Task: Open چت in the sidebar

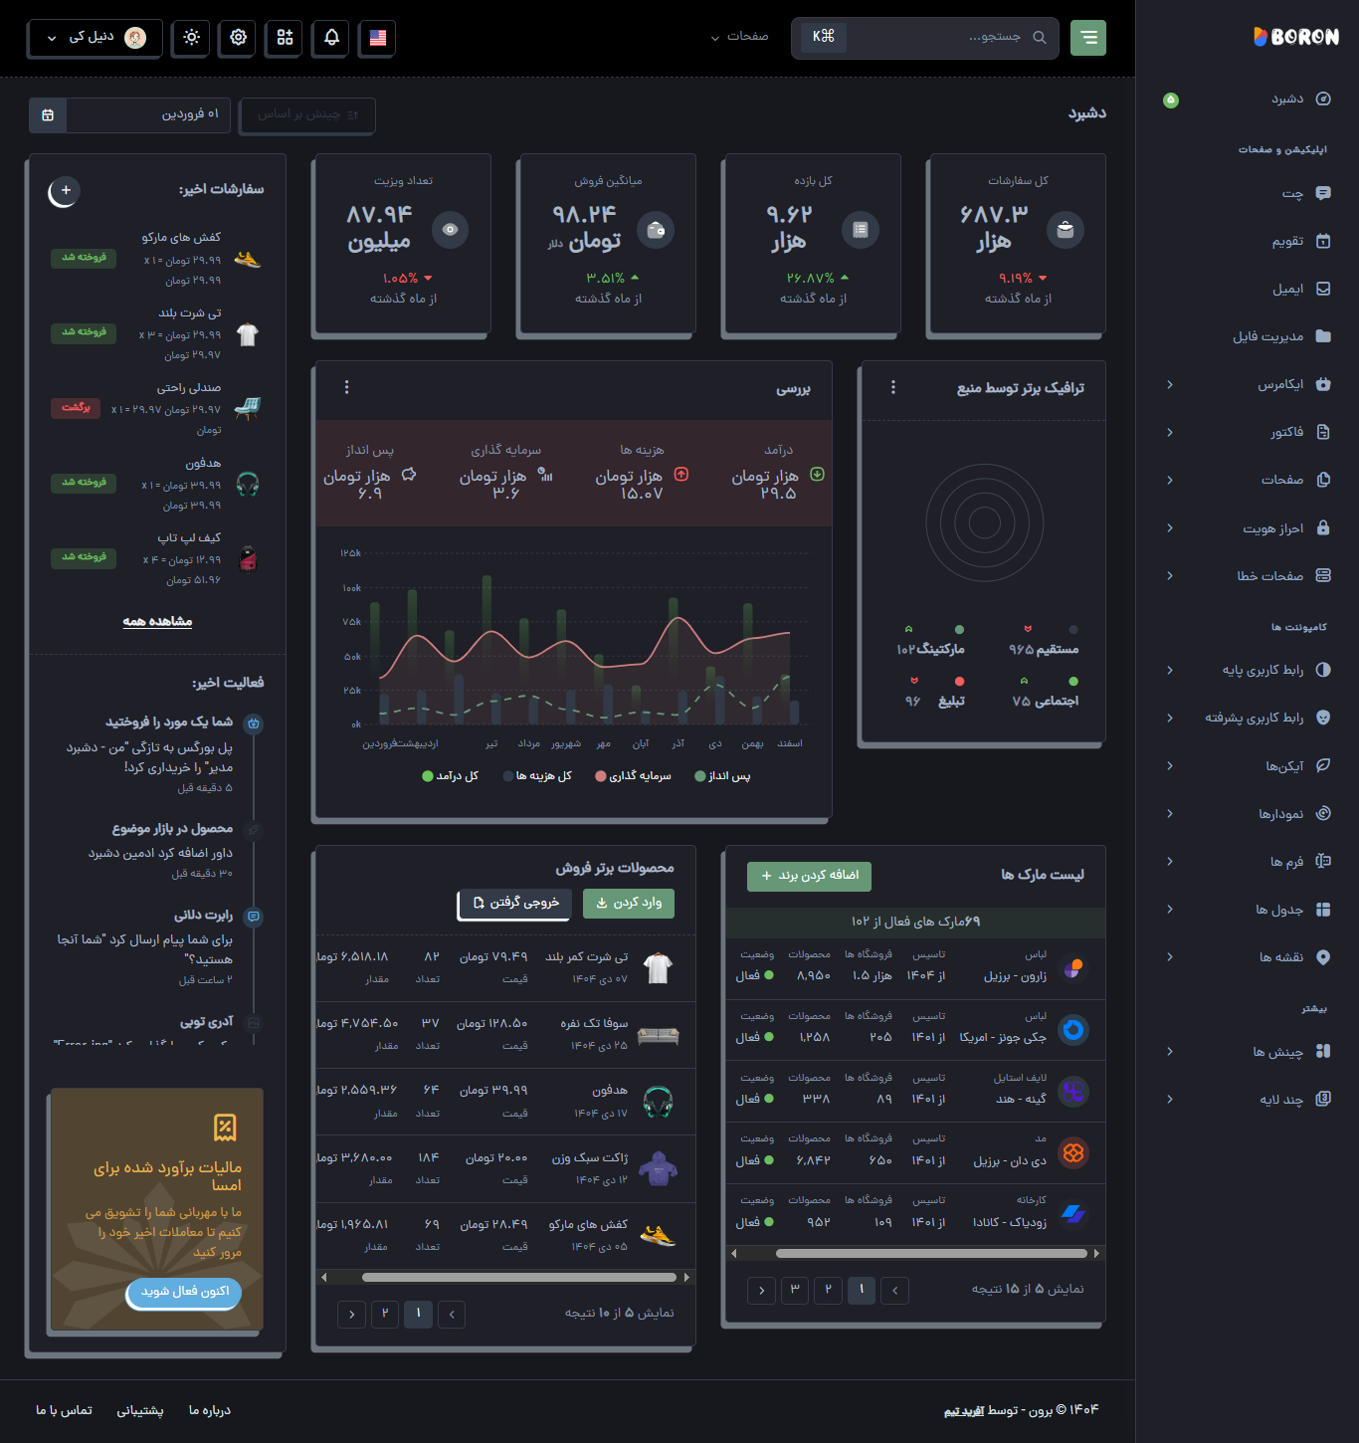Action: tap(1306, 193)
